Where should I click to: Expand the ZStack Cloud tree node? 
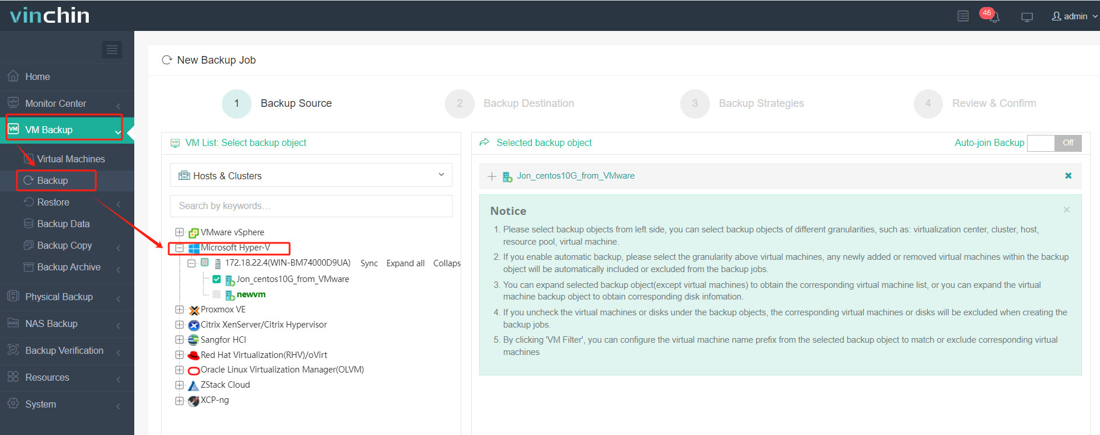pos(180,385)
